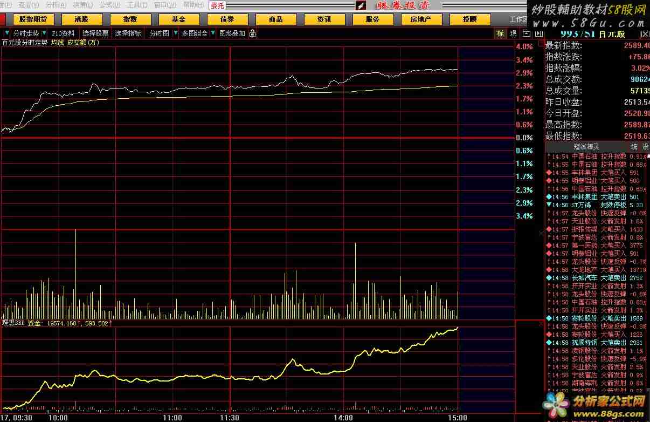The height and width of the screenshot is (422, 650).
Task: Open the 商品 section
Action: (275, 19)
